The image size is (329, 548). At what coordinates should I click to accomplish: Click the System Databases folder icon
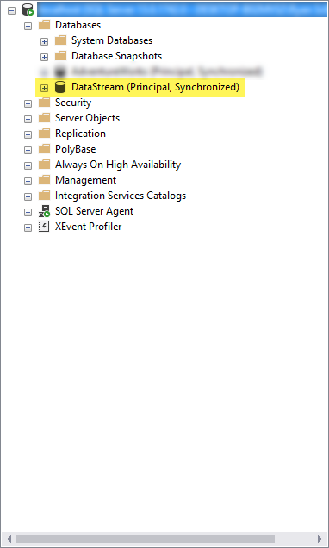[61, 40]
